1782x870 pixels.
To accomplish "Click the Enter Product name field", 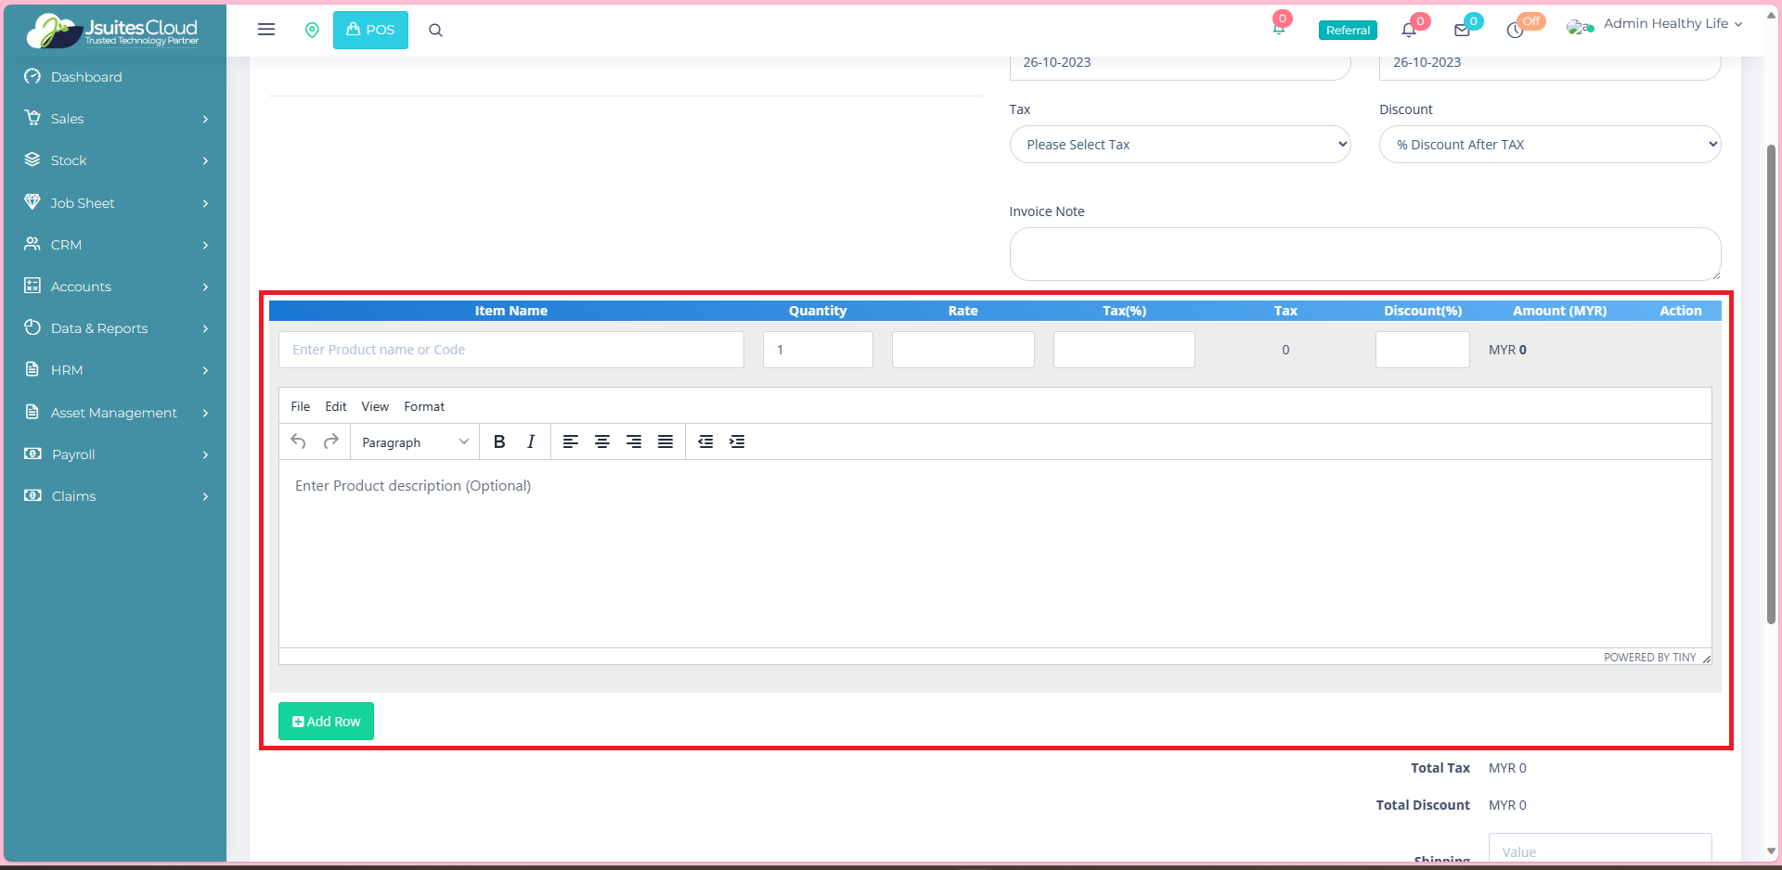I will pyautogui.click(x=510, y=350).
